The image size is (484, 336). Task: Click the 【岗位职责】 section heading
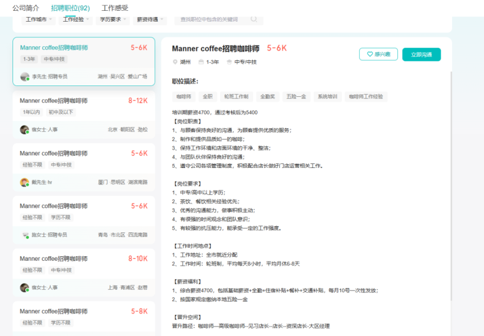pyautogui.click(x=187, y=121)
